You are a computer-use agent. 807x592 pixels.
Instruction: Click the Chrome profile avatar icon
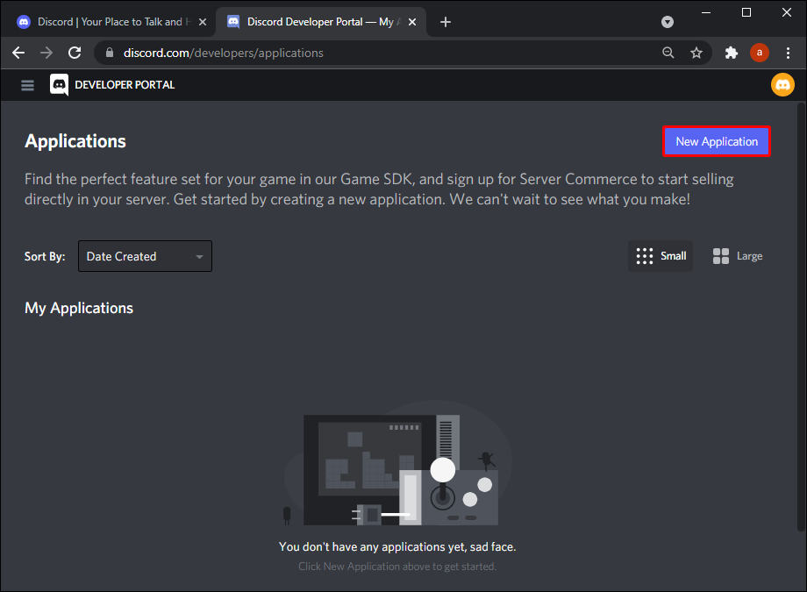760,53
